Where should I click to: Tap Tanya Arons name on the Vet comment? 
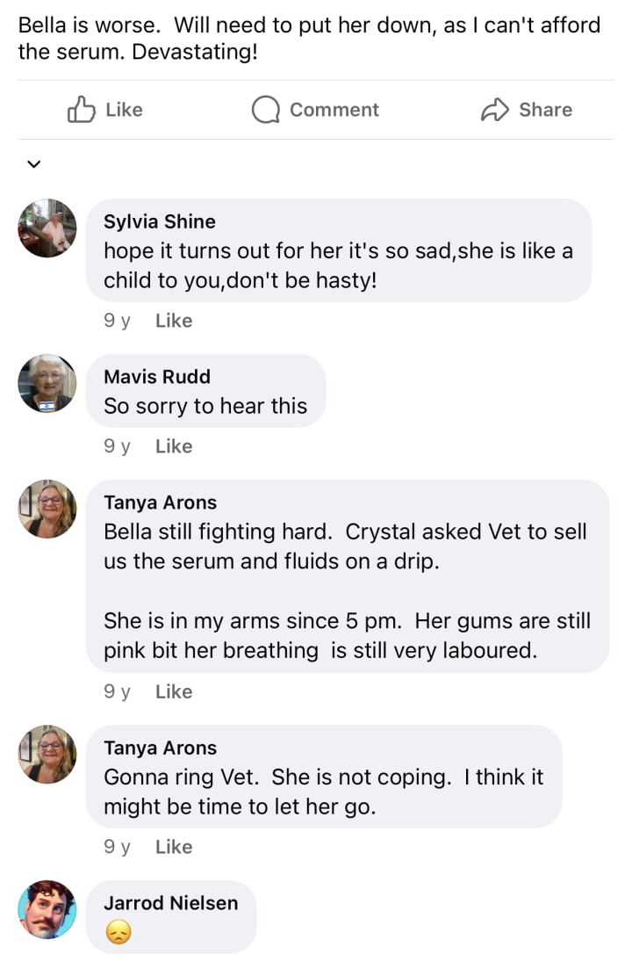[160, 748]
